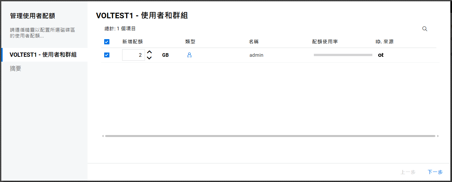The width and height of the screenshot is (452, 182).
Task: Increase quota with the up arrow
Action: click(149, 52)
